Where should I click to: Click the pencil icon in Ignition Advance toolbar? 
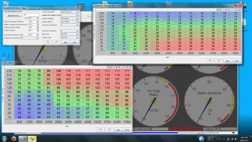[240, 10]
